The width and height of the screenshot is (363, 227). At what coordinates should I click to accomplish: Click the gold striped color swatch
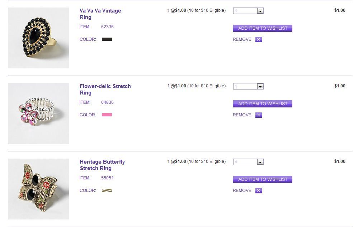(107, 190)
